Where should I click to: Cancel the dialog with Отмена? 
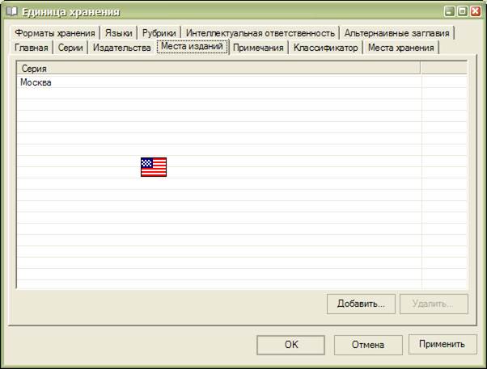(367, 345)
